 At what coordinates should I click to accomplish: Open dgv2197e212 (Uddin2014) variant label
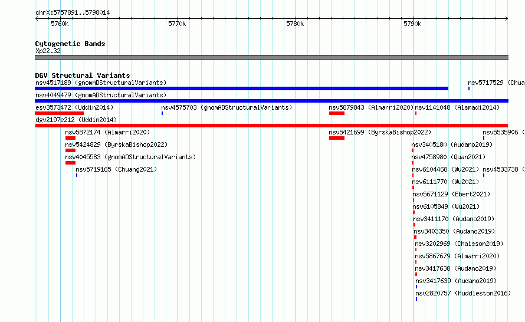76,120
